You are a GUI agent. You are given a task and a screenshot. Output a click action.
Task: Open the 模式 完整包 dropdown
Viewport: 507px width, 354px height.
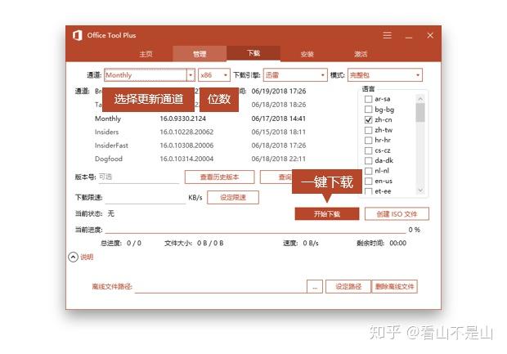click(385, 75)
